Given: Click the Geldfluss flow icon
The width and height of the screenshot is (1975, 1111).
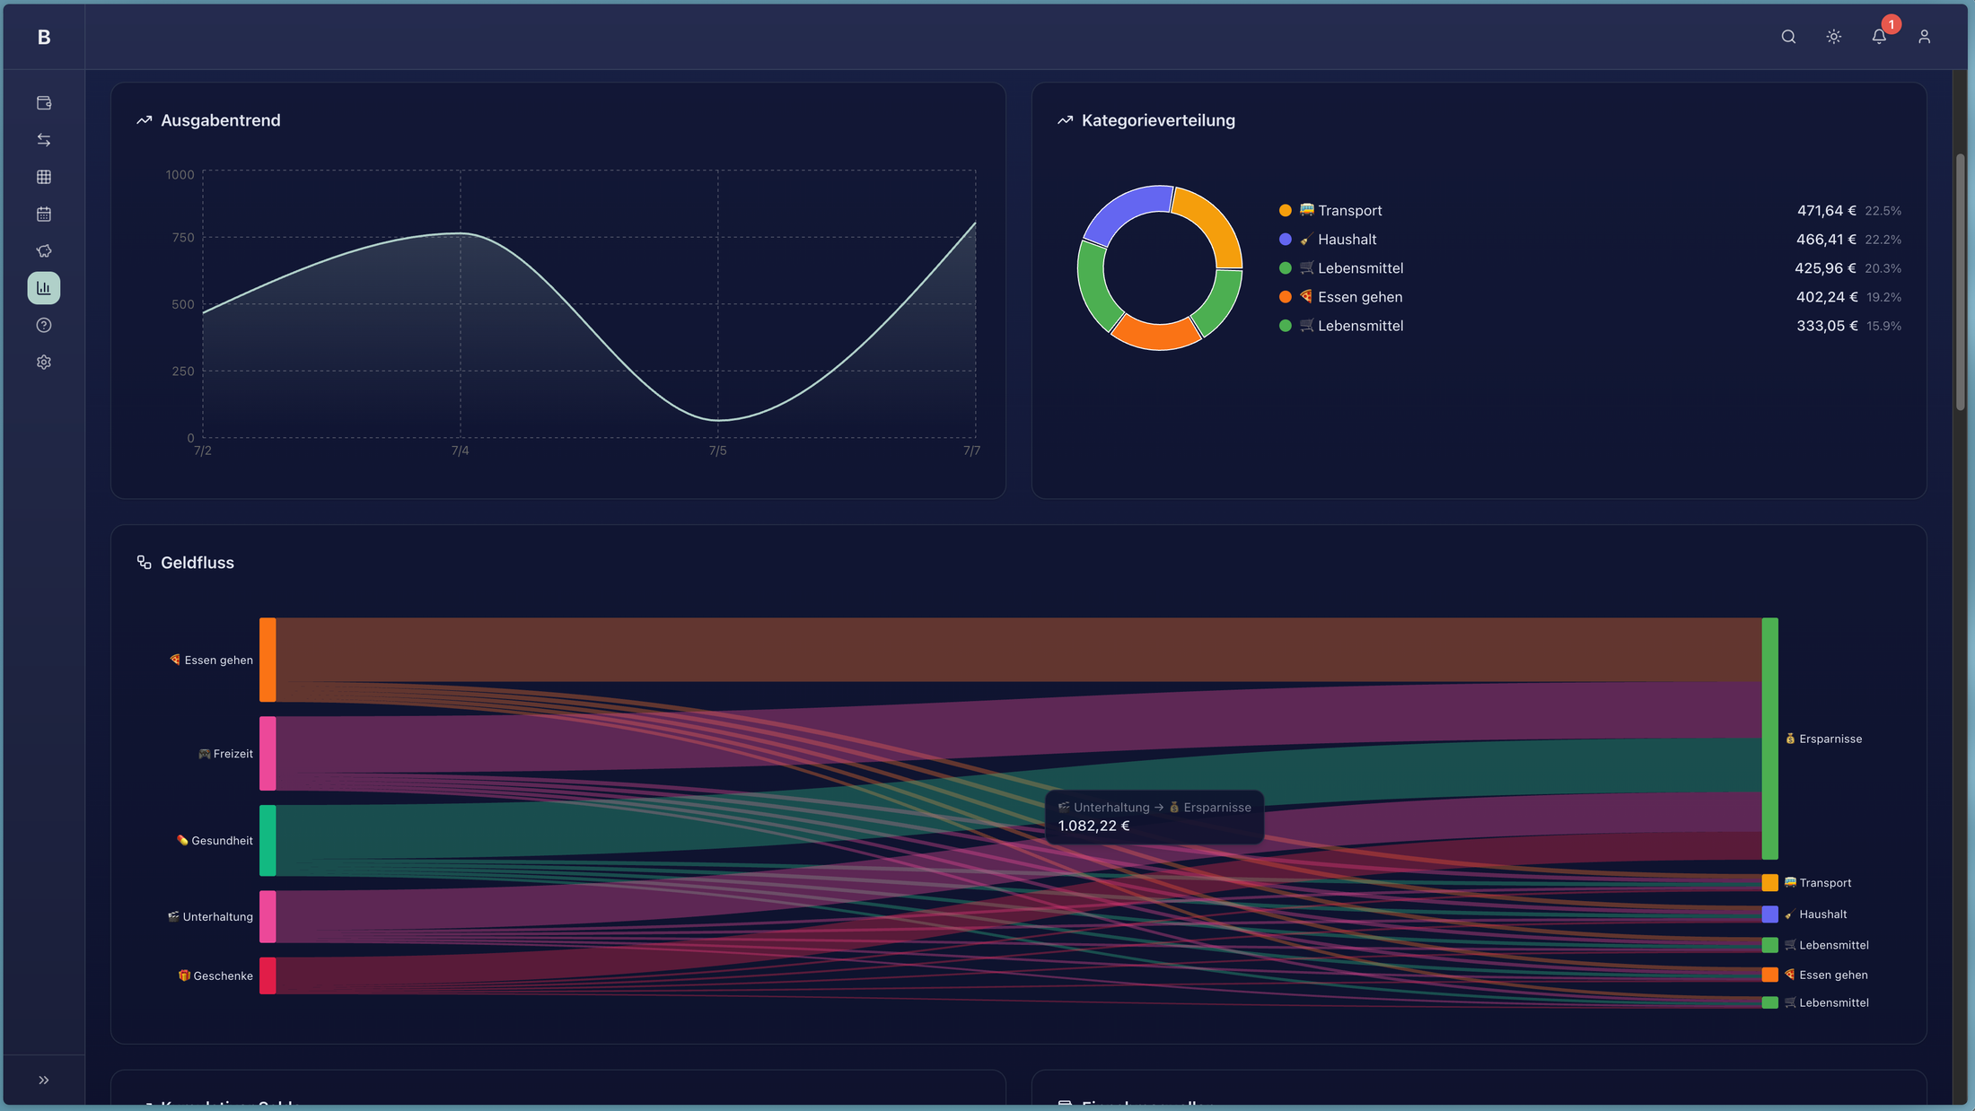Looking at the screenshot, I should coord(144,563).
